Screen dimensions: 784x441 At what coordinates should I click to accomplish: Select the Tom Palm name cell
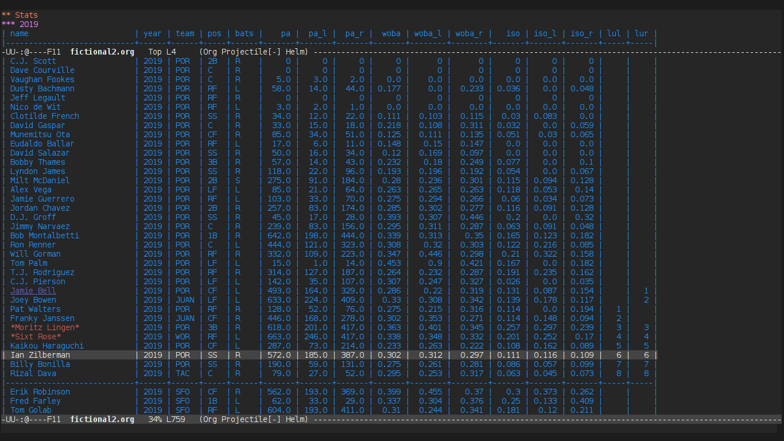click(29, 263)
